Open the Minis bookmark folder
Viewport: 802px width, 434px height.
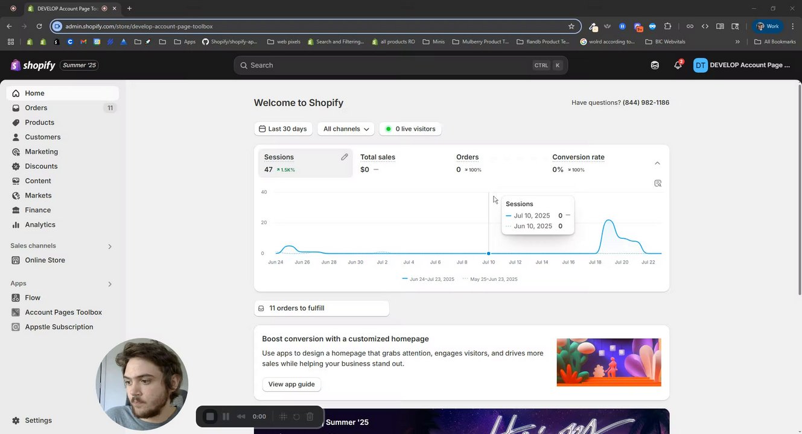coord(434,42)
